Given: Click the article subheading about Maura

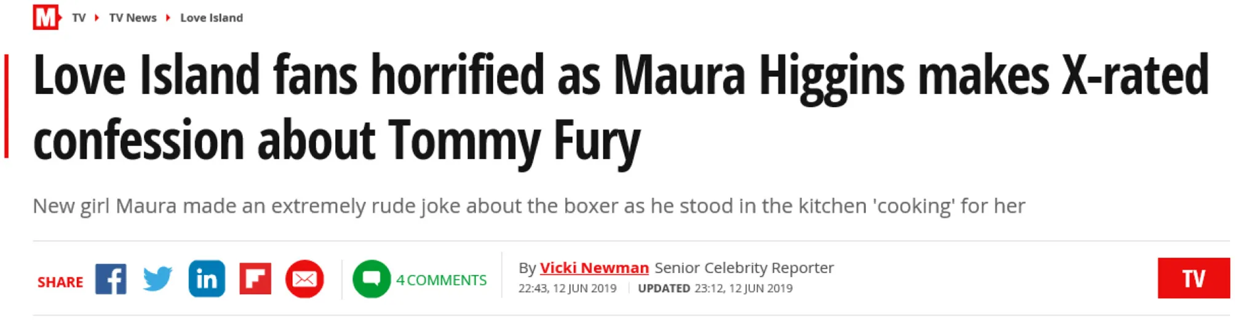Looking at the screenshot, I should (x=529, y=206).
